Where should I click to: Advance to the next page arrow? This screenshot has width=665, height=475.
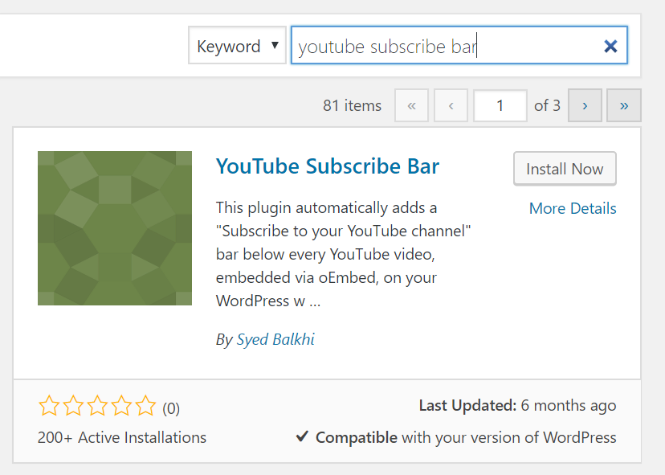[585, 105]
